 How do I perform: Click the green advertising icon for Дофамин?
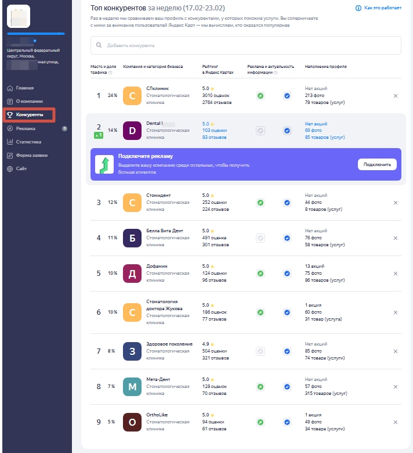pyautogui.click(x=260, y=274)
